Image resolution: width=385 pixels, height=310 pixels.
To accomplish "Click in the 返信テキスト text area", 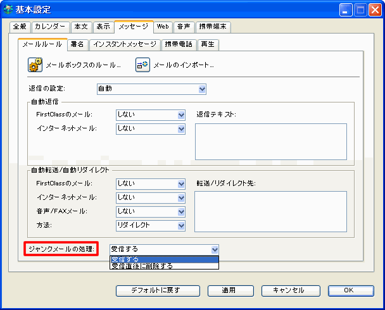I will [270, 141].
